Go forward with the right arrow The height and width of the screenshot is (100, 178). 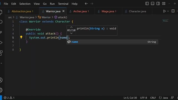click(x=92, y=4)
